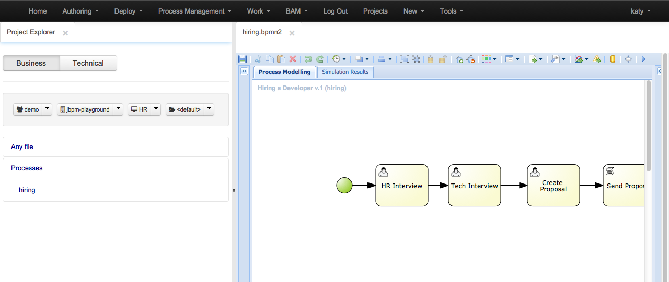669x282 pixels.
Task: Click the Redo arrow icon
Action: 320,59
